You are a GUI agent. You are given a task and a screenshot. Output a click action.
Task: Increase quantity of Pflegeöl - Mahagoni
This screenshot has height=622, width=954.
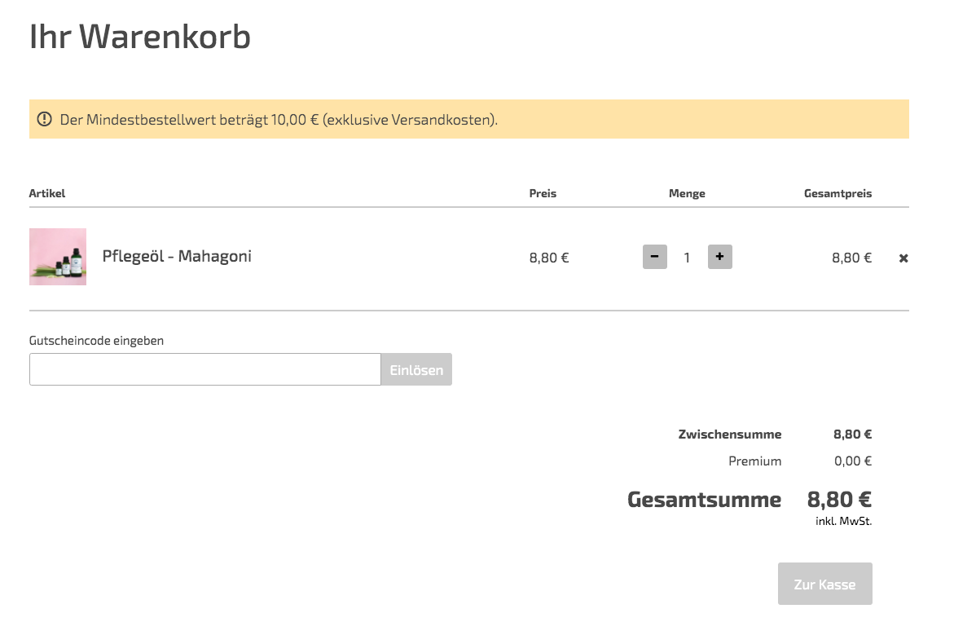point(719,257)
